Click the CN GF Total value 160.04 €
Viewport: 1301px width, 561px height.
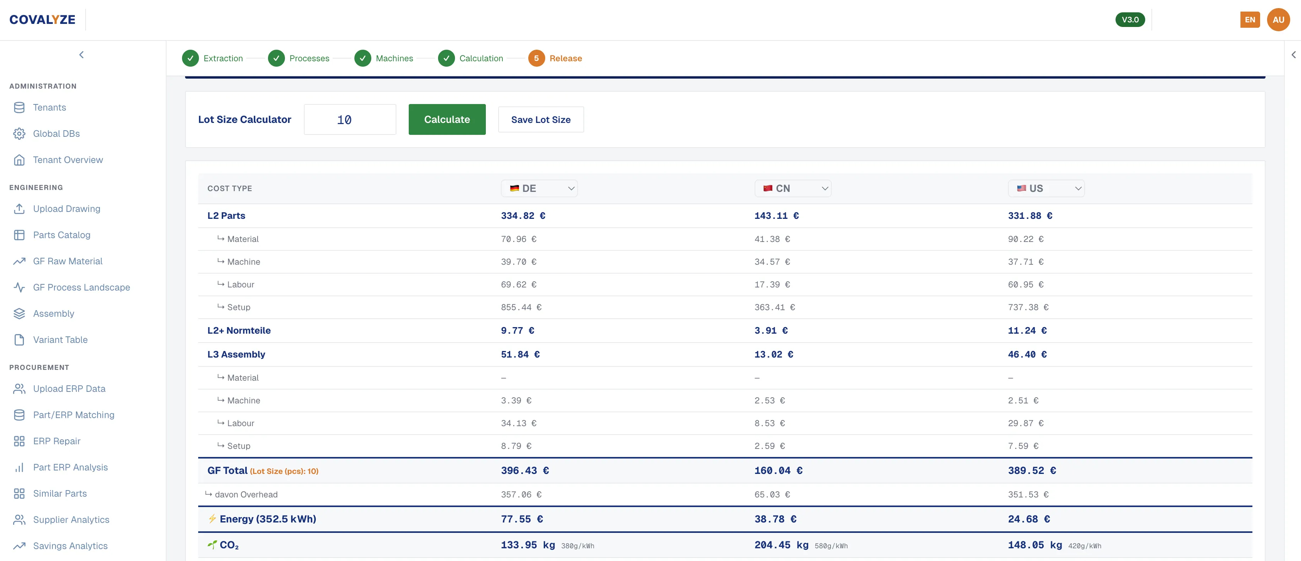pyautogui.click(x=778, y=471)
